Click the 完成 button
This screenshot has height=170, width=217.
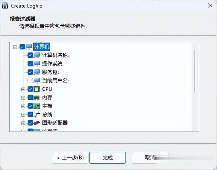coord(107,158)
